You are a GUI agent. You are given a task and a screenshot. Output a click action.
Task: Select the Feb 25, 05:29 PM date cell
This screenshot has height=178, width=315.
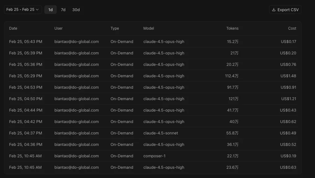point(26,76)
